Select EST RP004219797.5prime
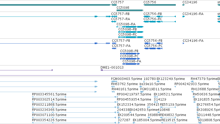 (x=134, y=94)
